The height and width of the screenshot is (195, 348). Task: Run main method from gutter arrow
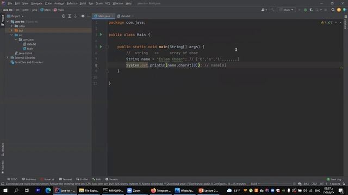(x=101, y=47)
